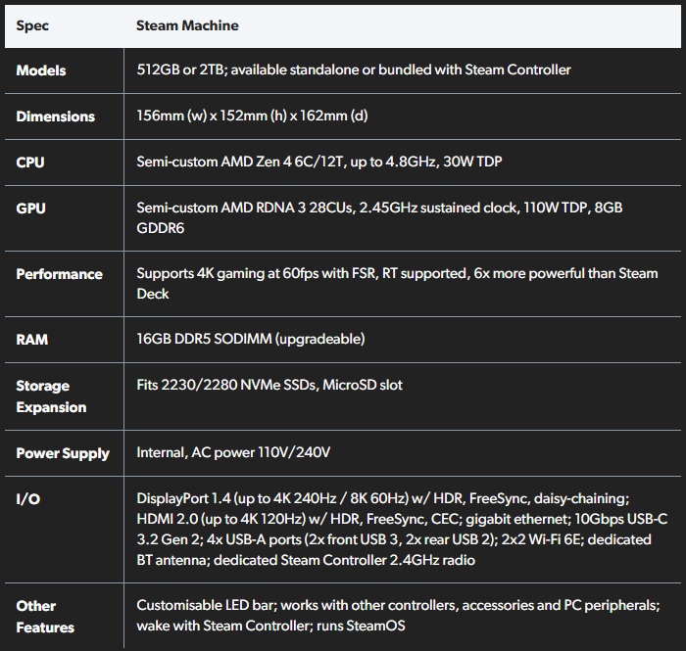Select the 'Other Features' row label
Screen dimensions: 686x651
pos(45,617)
